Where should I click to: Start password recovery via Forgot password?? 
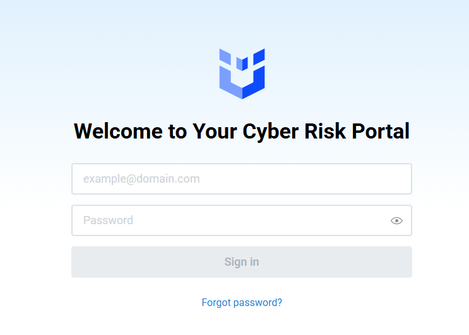coord(242,302)
